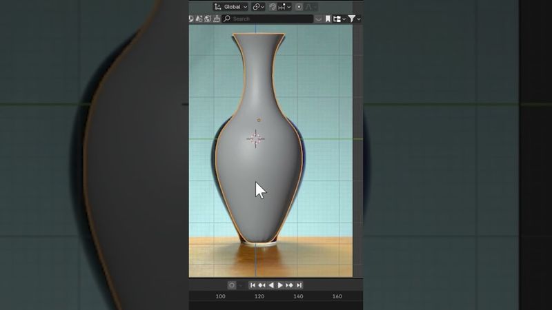Screen dimensions: 552x310
Task: Focus the outliner Search field
Action: point(268,19)
